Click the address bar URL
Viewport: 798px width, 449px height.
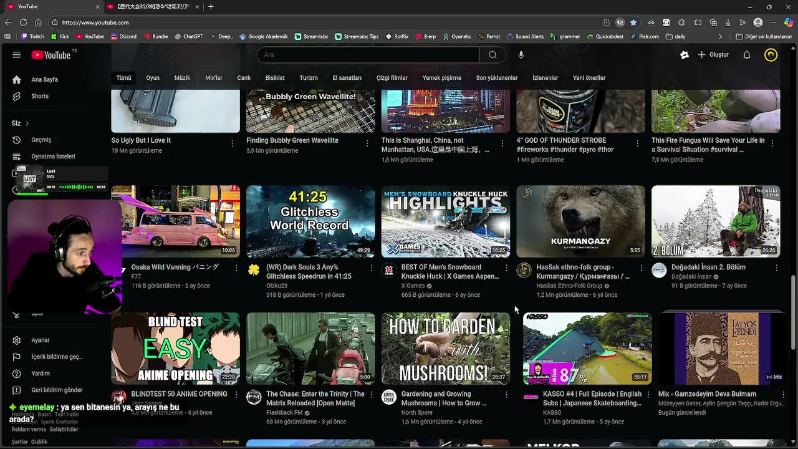point(95,22)
